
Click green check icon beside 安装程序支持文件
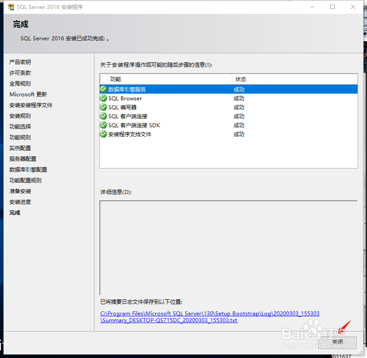[x=103, y=134]
